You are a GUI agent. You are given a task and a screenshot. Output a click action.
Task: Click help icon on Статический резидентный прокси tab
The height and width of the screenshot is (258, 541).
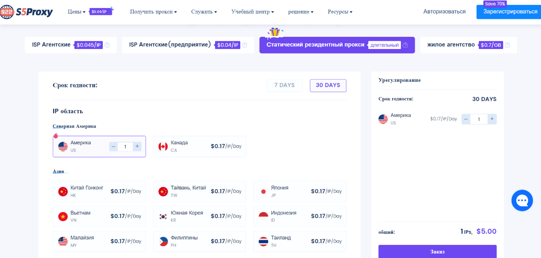405,45
